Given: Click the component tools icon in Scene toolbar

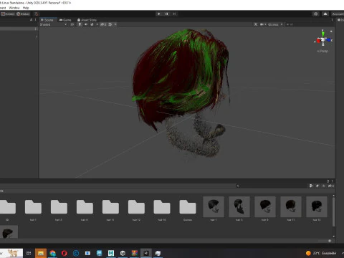Looking at the screenshot, I should (256, 24).
